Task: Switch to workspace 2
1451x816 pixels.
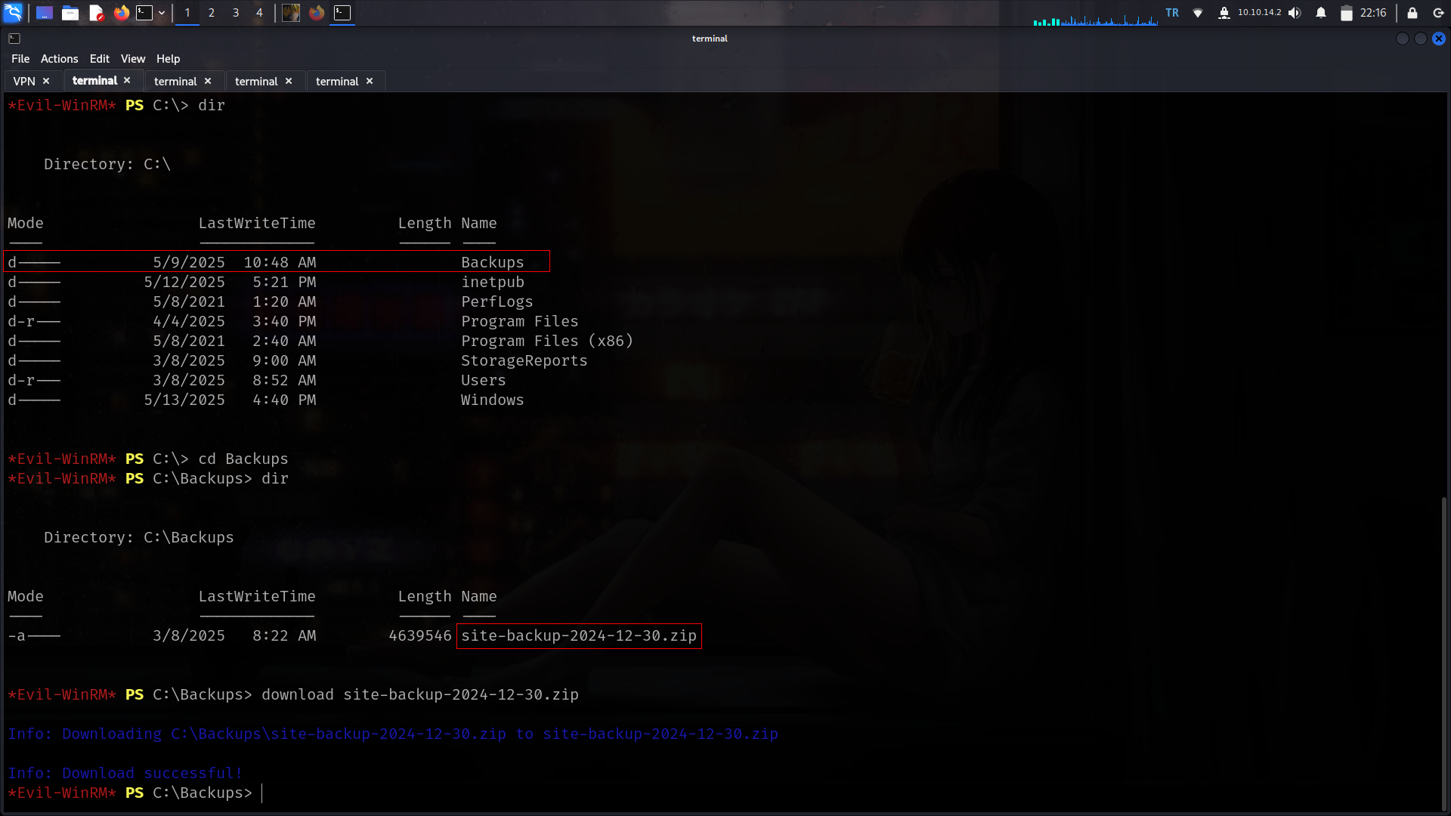Action: point(212,13)
